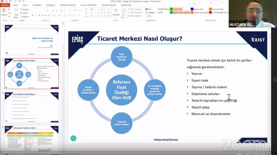277x155 pixels.
Task: Select the right arrow shape in gallery
Action: click(x=102, y=13)
